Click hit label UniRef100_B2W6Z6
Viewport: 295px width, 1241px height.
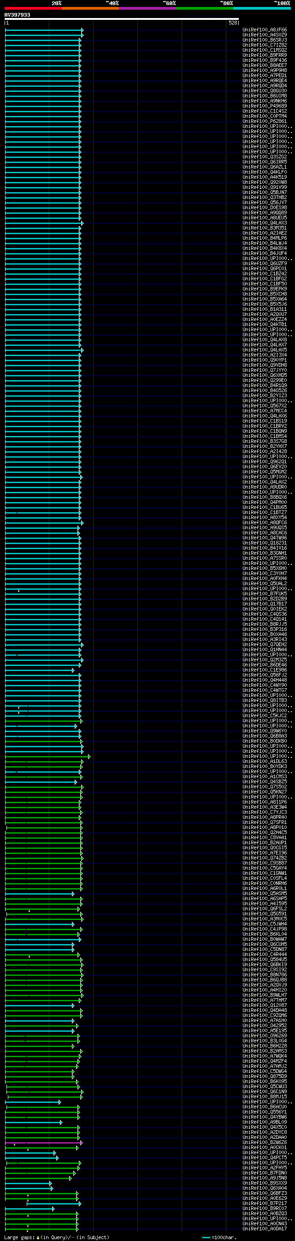point(265,1142)
